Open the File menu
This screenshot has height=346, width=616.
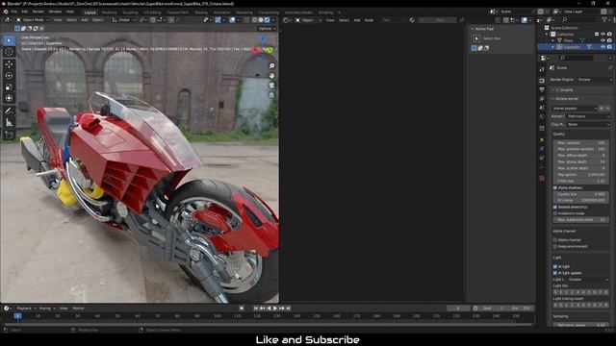pyautogui.click(x=14, y=12)
